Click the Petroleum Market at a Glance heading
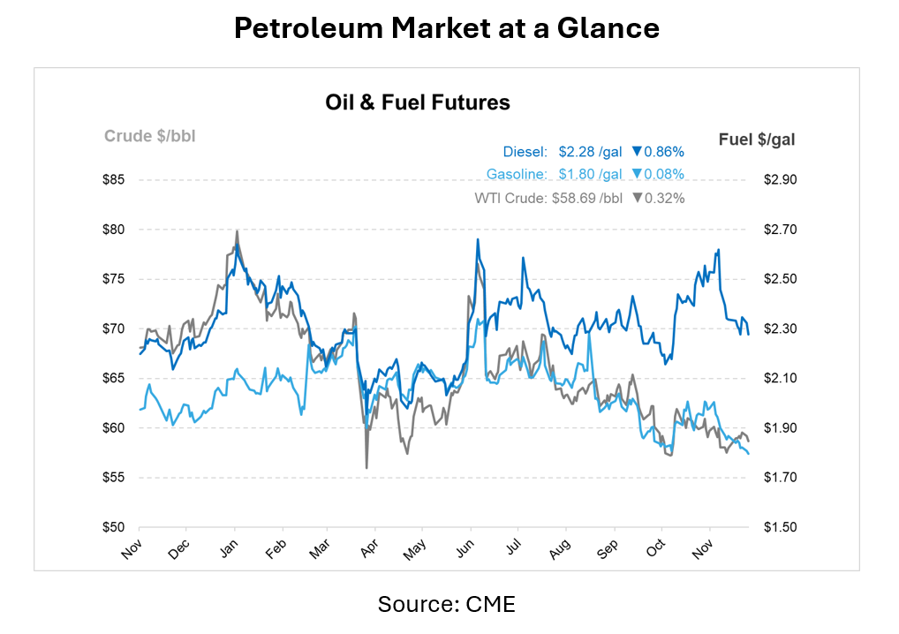Image resolution: width=899 pixels, height=634 pixels. click(x=447, y=28)
